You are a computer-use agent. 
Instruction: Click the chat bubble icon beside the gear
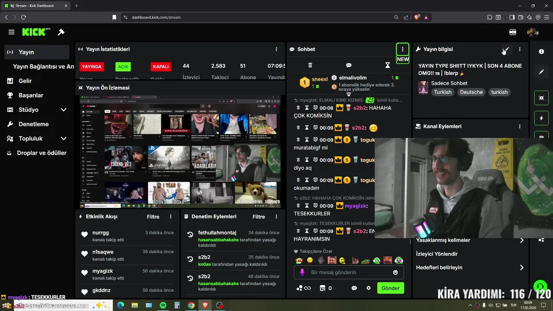(x=354, y=288)
